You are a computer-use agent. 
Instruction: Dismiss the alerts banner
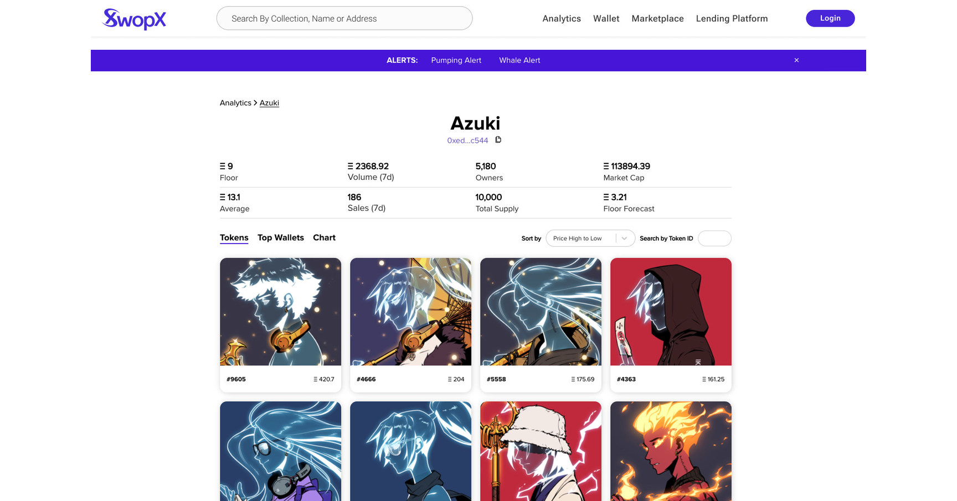796,60
